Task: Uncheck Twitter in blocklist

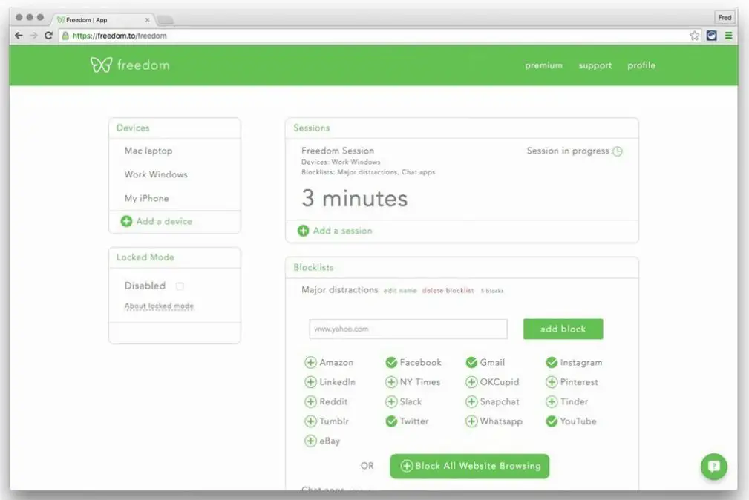Action: (x=391, y=421)
